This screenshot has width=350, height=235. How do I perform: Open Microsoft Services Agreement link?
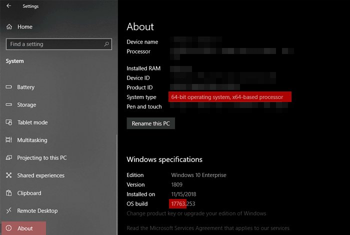[x=208, y=228]
